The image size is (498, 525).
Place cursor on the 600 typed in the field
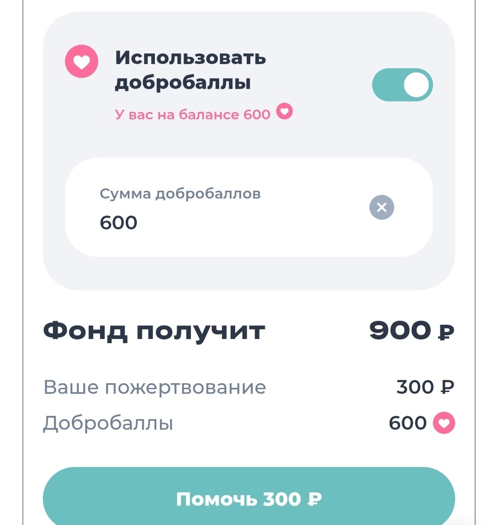[119, 223]
